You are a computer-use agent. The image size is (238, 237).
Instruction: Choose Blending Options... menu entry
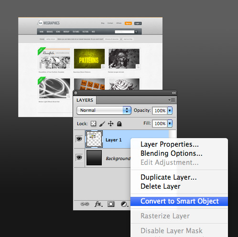click(x=172, y=153)
